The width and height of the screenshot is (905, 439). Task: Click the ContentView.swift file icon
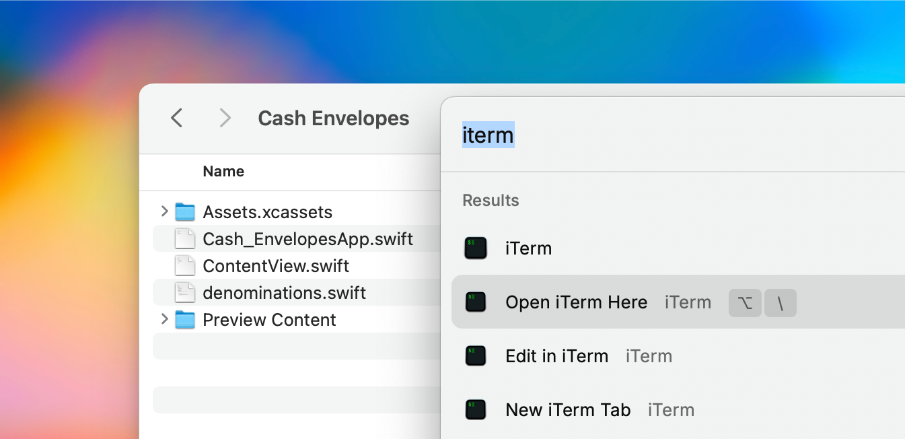click(184, 266)
